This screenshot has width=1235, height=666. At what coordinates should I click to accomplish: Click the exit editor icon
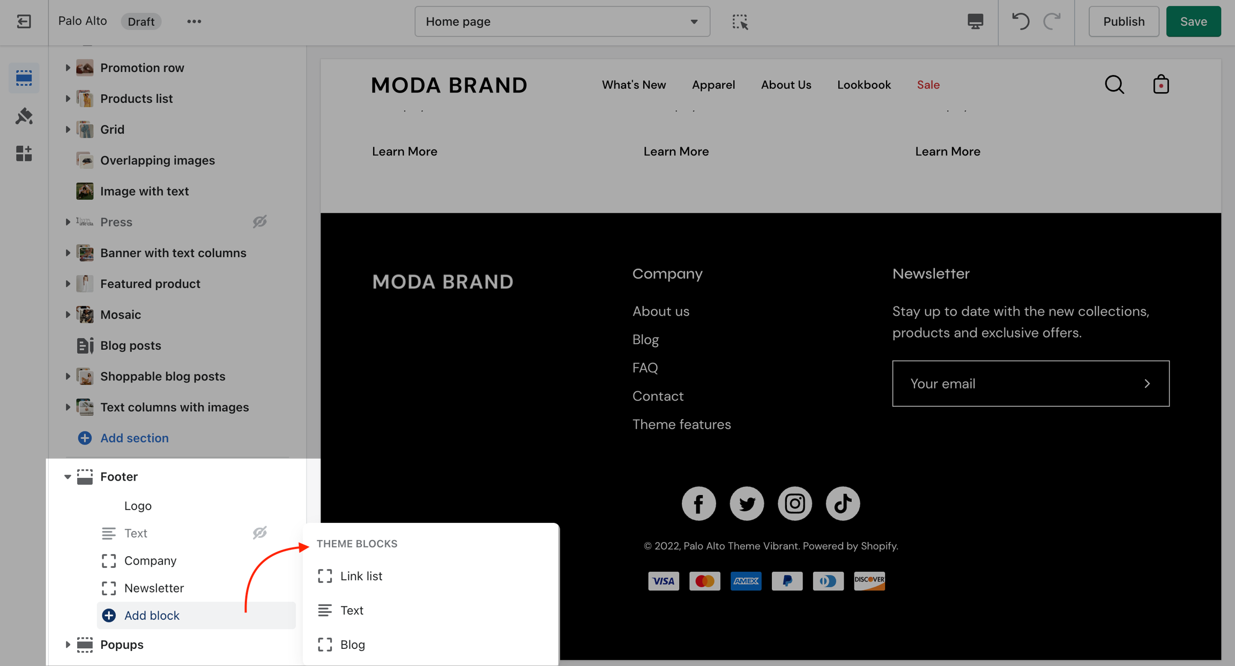click(x=24, y=21)
